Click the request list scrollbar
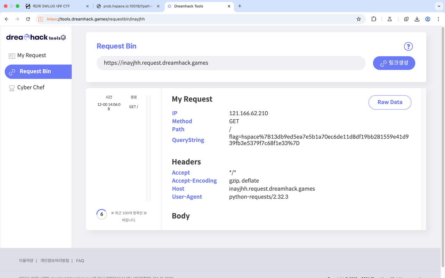 click(x=148, y=148)
